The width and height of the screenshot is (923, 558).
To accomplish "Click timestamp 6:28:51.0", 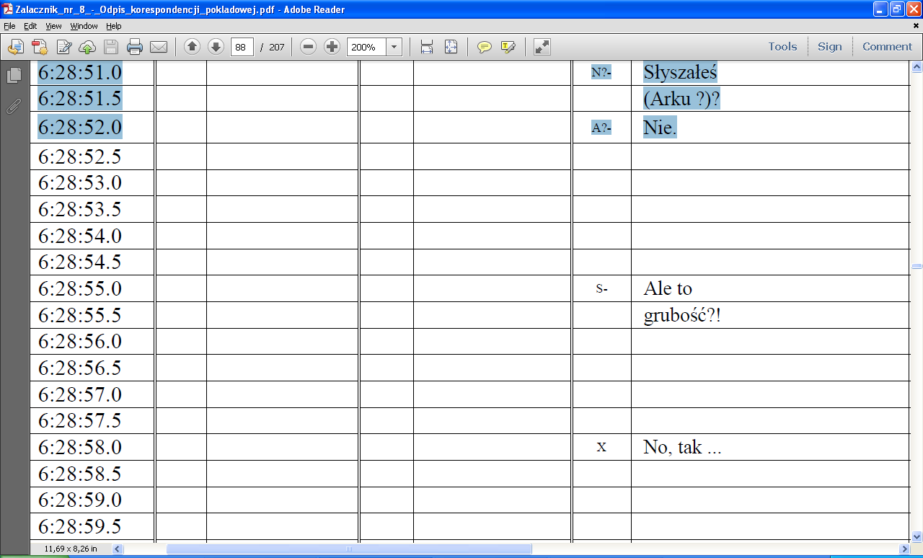I will (x=80, y=72).
